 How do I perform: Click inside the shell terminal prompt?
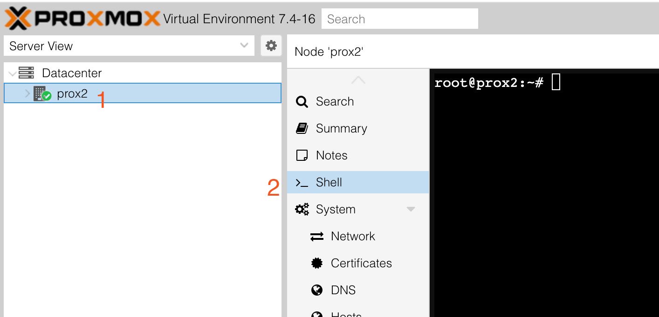556,83
